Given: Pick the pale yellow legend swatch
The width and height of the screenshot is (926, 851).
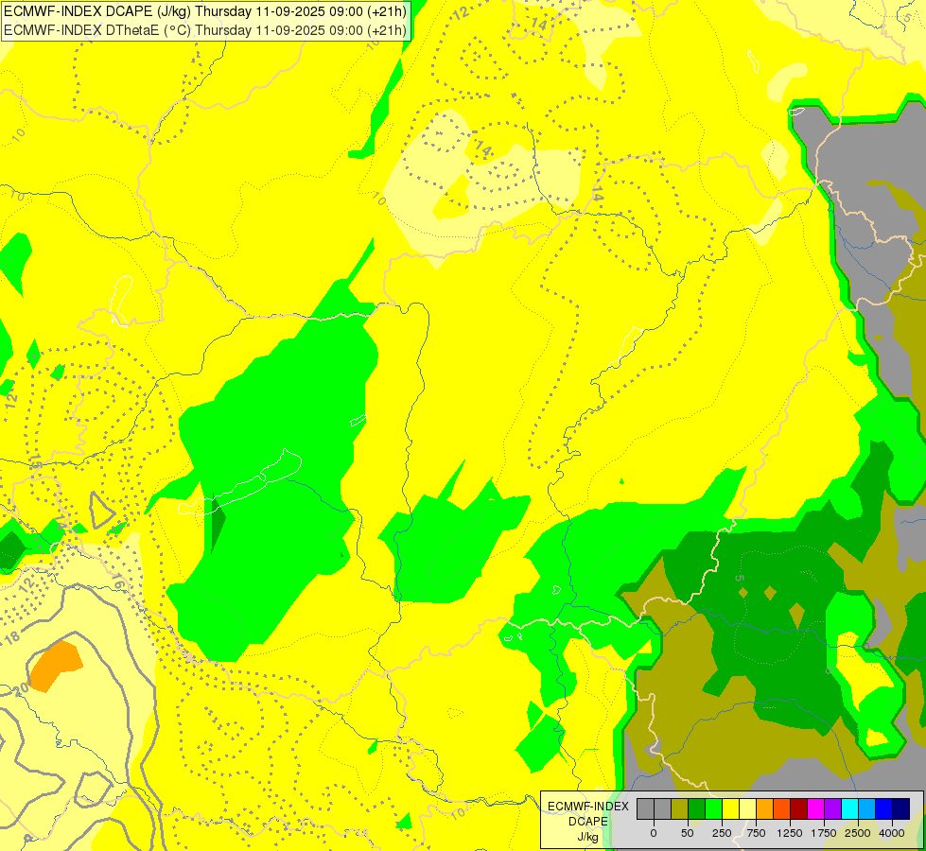Looking at the screenshot, I should pos(747,808).
